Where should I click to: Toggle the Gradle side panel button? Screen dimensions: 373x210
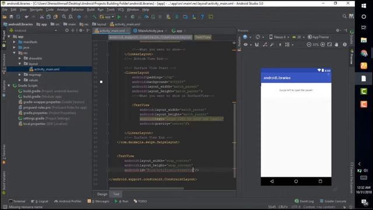click(x=352, y=38)
